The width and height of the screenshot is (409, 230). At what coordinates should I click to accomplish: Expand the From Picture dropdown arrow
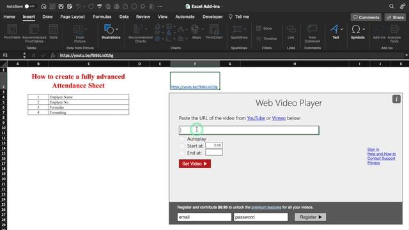[x=86, y=29]
